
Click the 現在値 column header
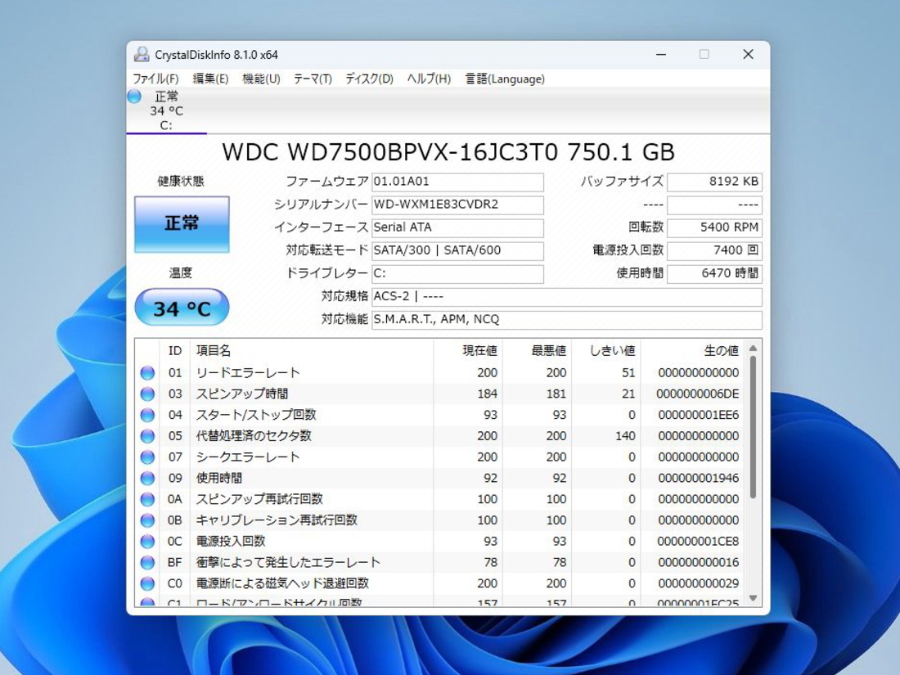tap(468, 351)
